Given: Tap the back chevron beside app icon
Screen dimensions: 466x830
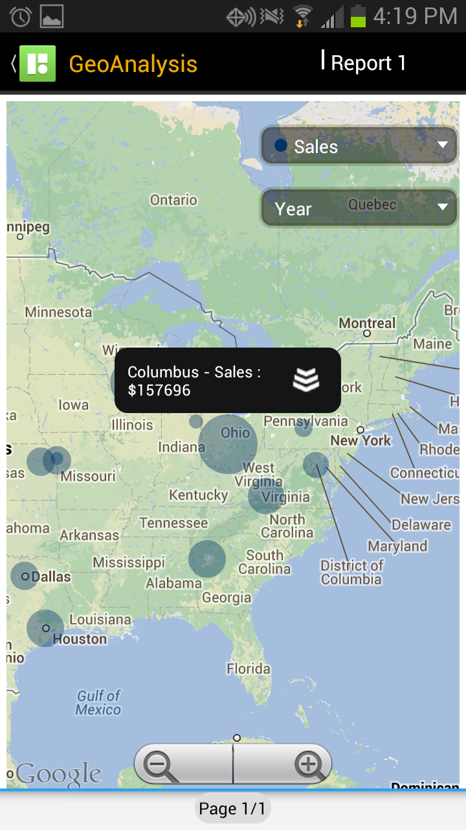Looking at the screenshot, I should [x=13, y=64].
